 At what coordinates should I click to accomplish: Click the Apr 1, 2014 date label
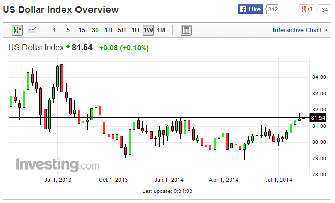tap(223, 180)
